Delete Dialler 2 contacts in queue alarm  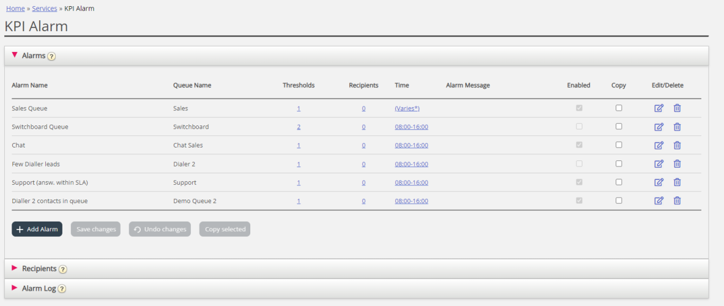[677, 201]
